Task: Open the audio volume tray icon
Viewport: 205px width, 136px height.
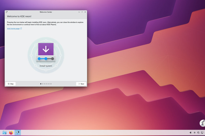Action: pyautogui.click(x=190, y=132)
